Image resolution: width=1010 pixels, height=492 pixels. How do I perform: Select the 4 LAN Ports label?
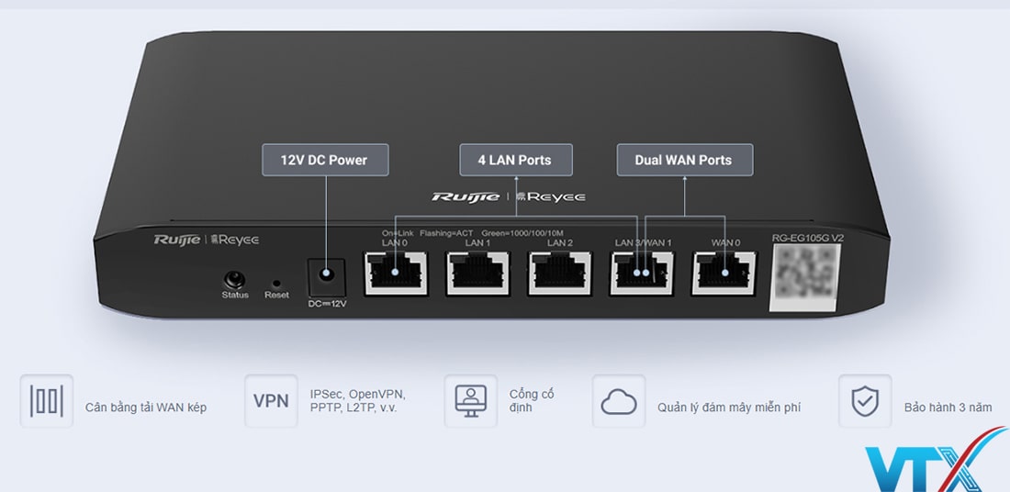pos(515,160)
